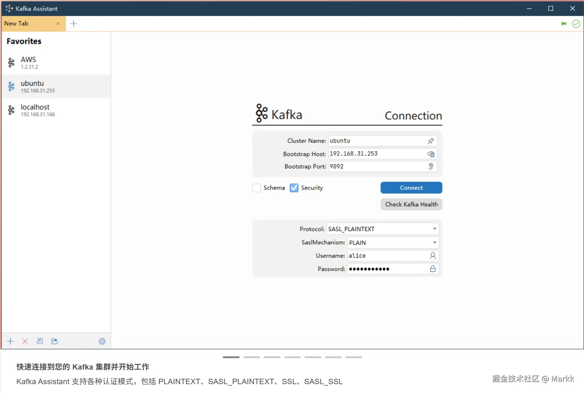
Task: Click the green flag icon
Action: 564,24
